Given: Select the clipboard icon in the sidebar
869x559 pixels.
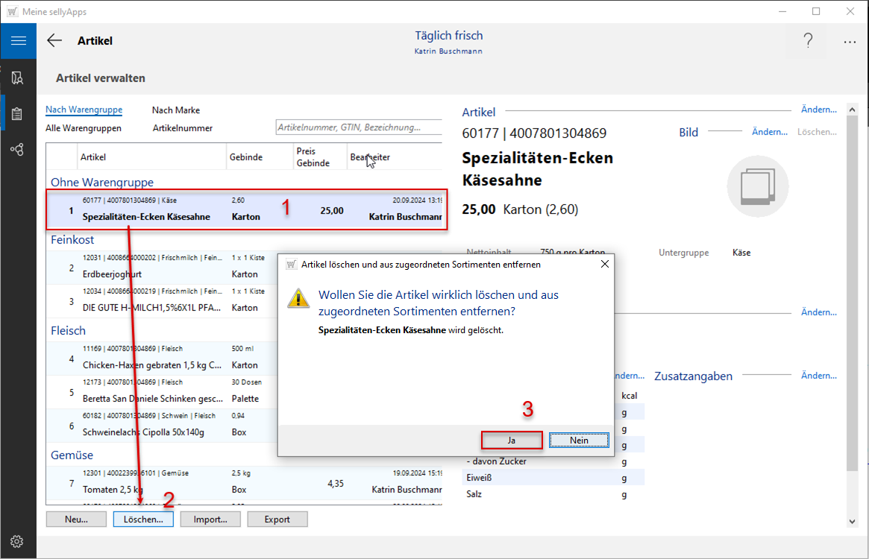Looking at the screenshot, I should coord(18,113).
